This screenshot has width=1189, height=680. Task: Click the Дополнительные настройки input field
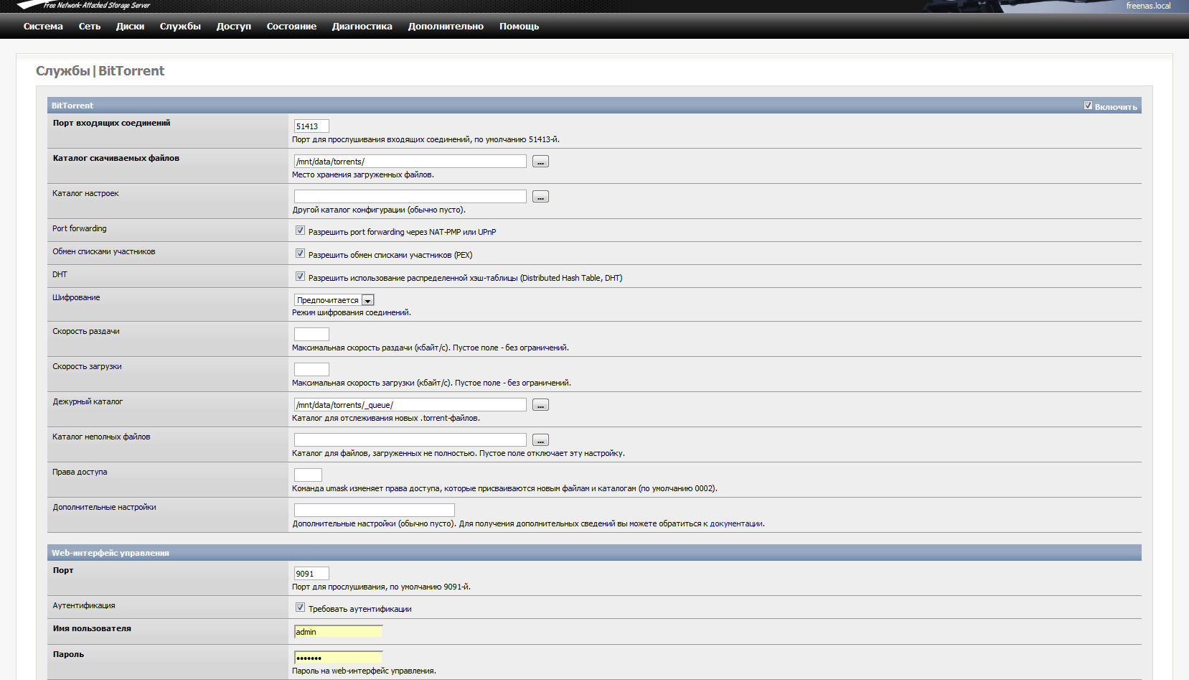pyautogui.click(x=375, y=511)
